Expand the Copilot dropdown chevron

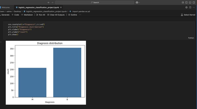click(x=139, y=2)
